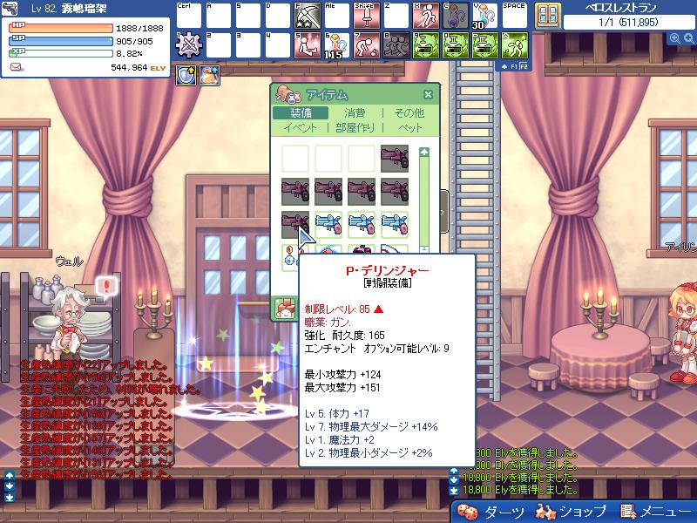The width and height of the screenshot is (697, 523).
Task: Click the map name ベロスレストラン
Action: coord(621,8)
